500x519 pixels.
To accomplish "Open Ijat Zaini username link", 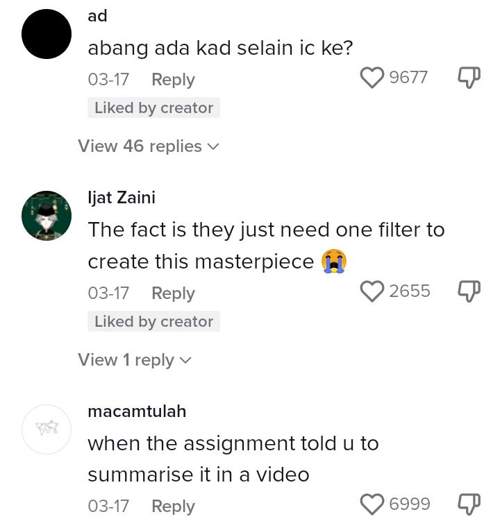I will (122, 198).
